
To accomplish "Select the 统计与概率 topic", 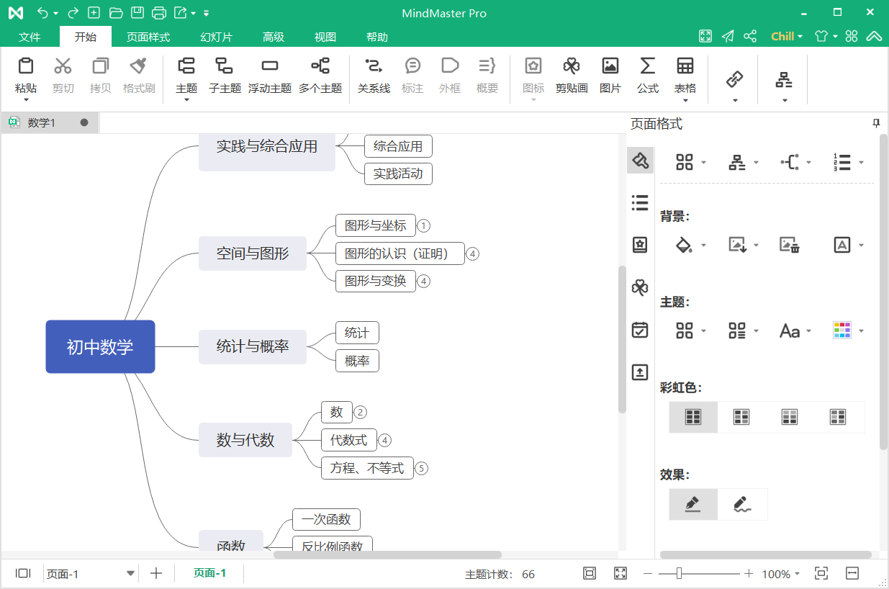I will tap(253, 346).
